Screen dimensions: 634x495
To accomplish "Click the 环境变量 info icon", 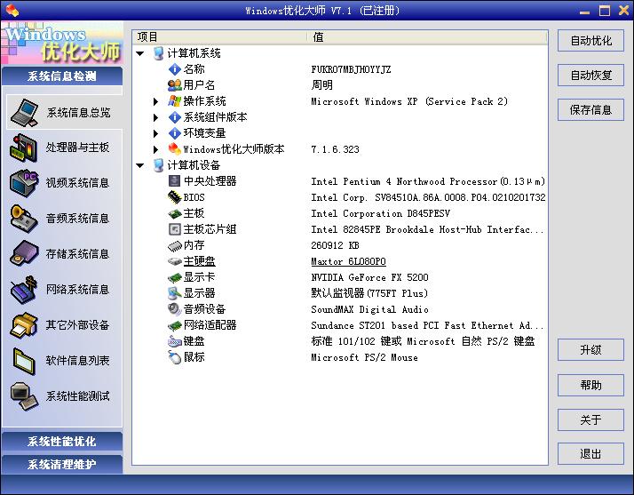I will coord(174,132).
